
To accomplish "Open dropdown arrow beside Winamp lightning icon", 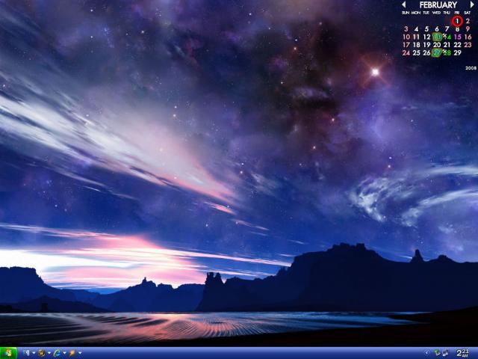I will point(80,353).
